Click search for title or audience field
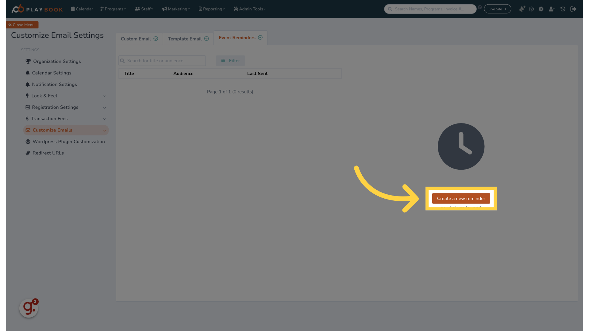Screen dimensions: 589x331 (x=162, y=61)
